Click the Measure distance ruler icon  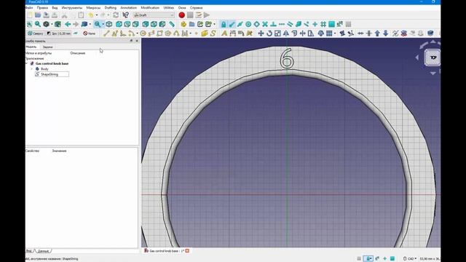pos(172,24)
